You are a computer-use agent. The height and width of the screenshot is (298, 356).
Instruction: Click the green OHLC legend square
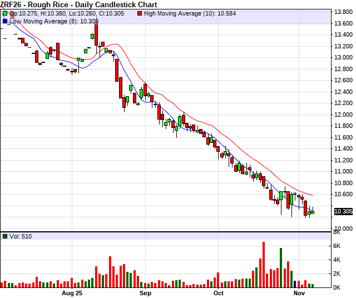tap(6, 13)
